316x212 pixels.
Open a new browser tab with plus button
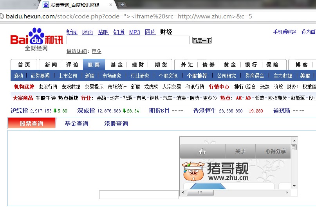pyautogui.click(x=122, y=4)
